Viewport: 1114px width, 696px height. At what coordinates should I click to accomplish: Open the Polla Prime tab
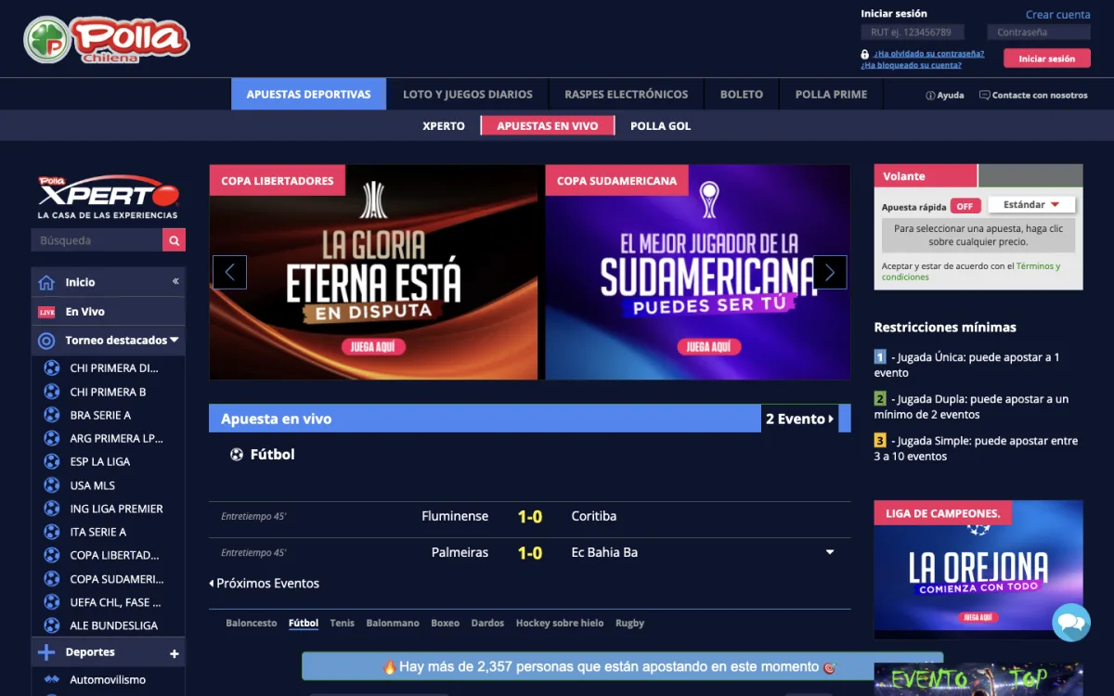point(831,94)
